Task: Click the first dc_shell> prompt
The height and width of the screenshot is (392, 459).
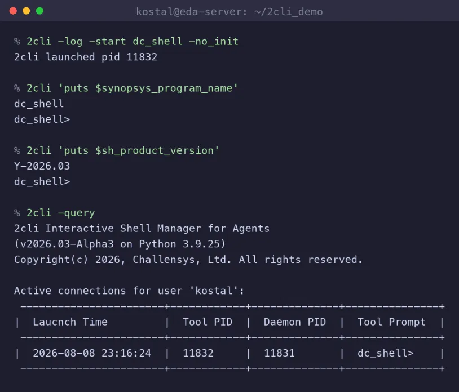Action: click(x=42, y=119)
